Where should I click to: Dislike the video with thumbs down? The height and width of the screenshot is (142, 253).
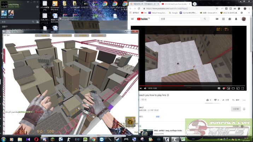(x=216, y=100)
